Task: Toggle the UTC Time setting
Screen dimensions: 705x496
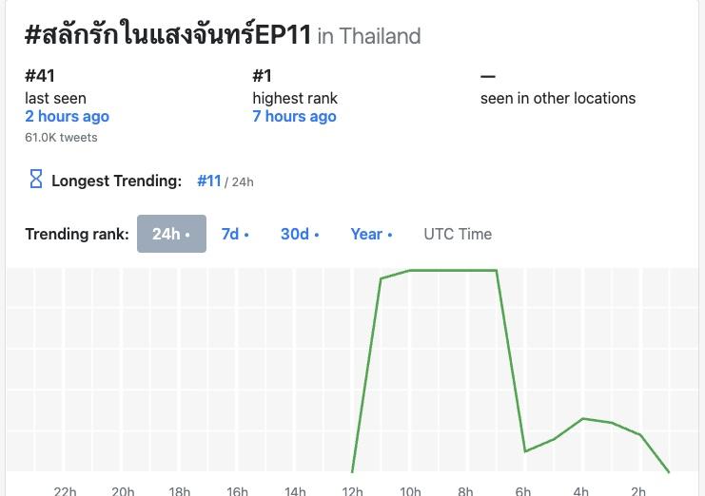Action: click(458, 234)
